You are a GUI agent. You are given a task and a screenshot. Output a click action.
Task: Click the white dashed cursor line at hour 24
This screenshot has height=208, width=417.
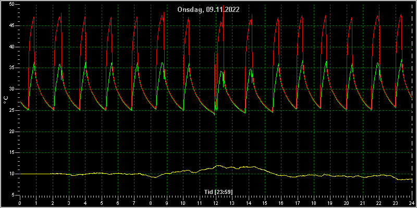412,99
